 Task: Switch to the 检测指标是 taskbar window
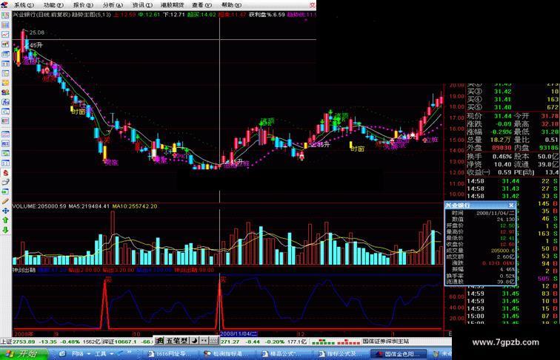[225, 354]
